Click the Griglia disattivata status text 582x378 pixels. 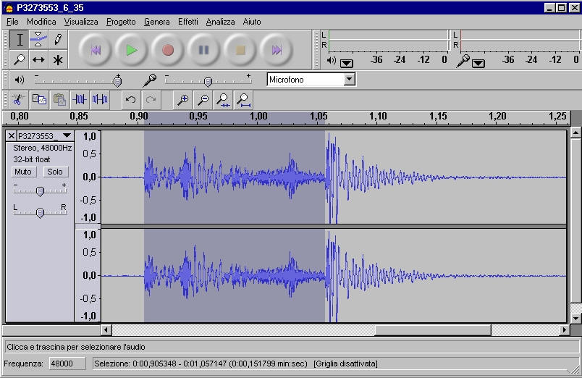[x=345, y=364]
